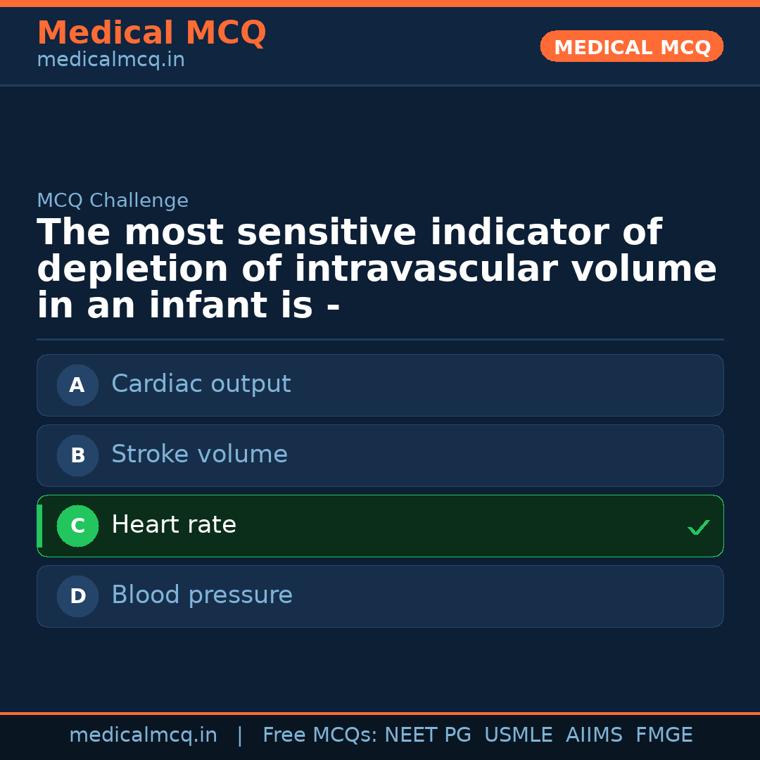Select the letter B option circle
The width and height of the screenshot is (760, 760).
coord(77,455)
